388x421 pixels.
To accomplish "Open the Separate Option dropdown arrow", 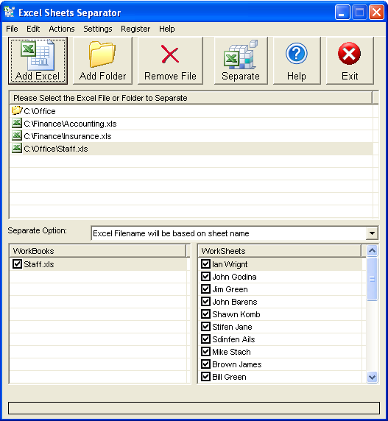I will 372,233.
